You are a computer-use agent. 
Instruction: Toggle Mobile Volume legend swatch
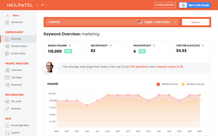click(x=158, y=84)
